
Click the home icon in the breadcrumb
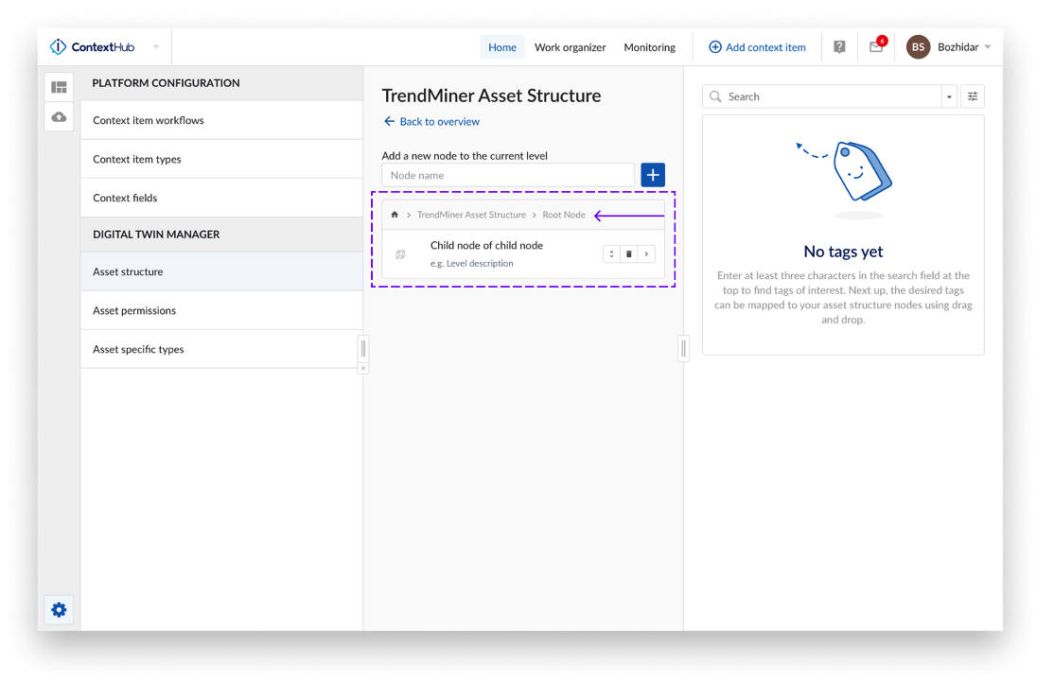(395, 215)
